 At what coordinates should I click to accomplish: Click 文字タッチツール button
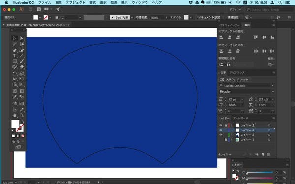pos(234,79)
